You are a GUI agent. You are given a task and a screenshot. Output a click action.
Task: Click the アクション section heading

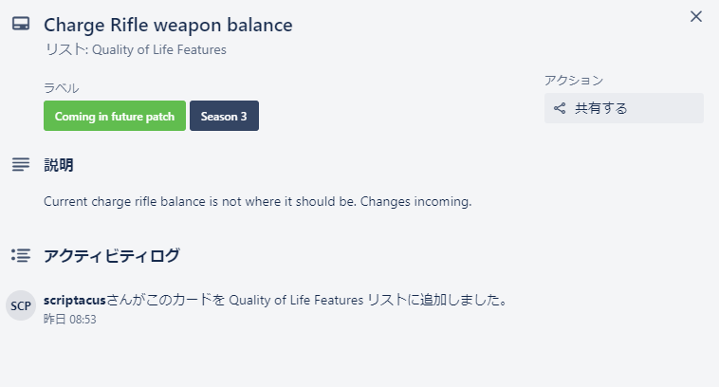[574, 81]
